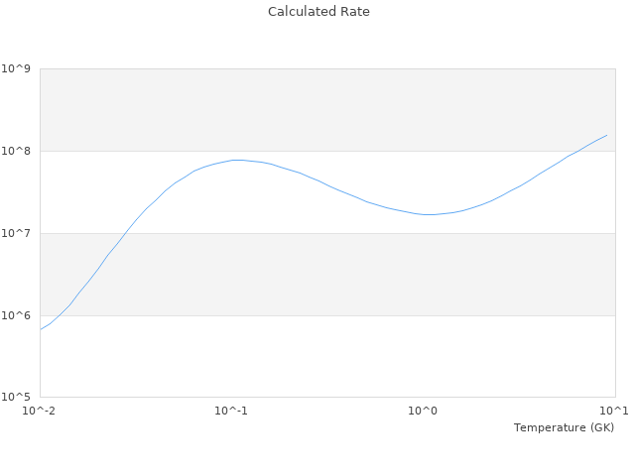Click the blue curve's peak near 10^-1
Image resolution: width=635 pixels, height=476 pixels.
[x=236, y=160]
